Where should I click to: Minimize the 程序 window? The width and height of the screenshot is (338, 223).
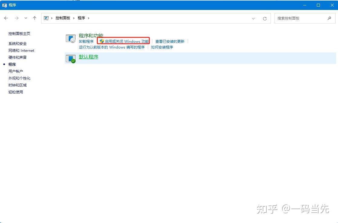click(x=304, y=5)
